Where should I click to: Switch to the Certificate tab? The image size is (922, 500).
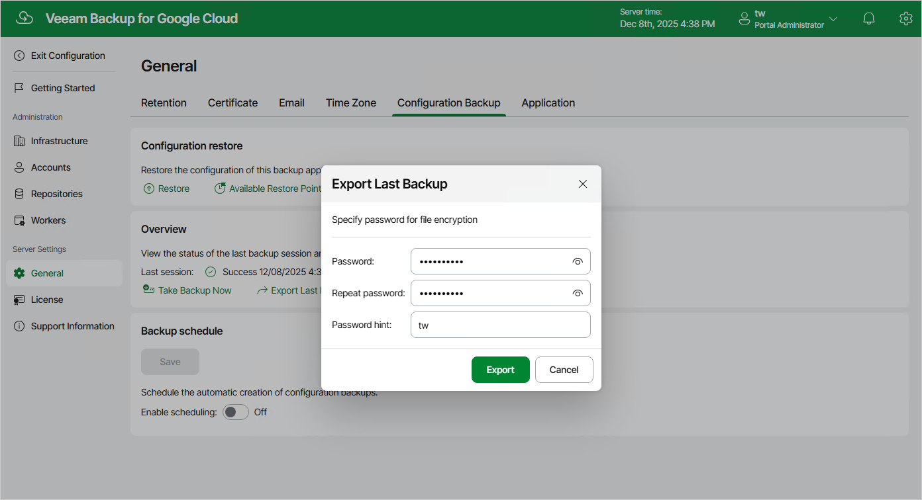point(232,103)
